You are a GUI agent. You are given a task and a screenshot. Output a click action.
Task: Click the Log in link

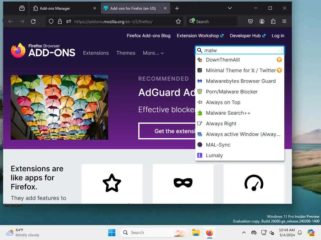point(278,36)
